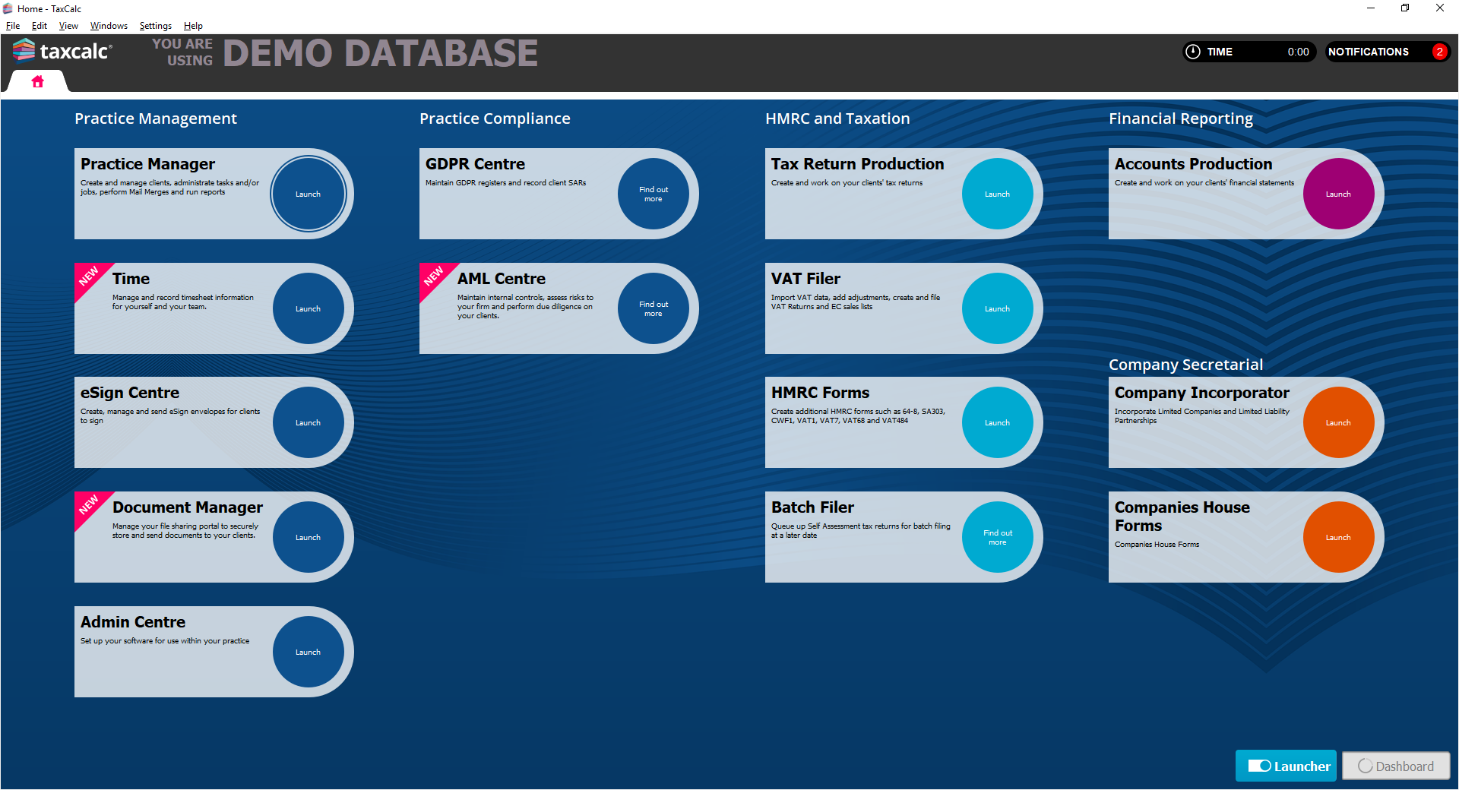The width and height of the screenshot is (1459, 790).
Task: Click the taxcalc logo
Action: pyautogui.click(x=62, y=51)
